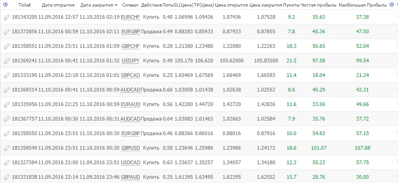Click Продажа in ticket 181367757 row
398x183 pixels.
(151, 119)
